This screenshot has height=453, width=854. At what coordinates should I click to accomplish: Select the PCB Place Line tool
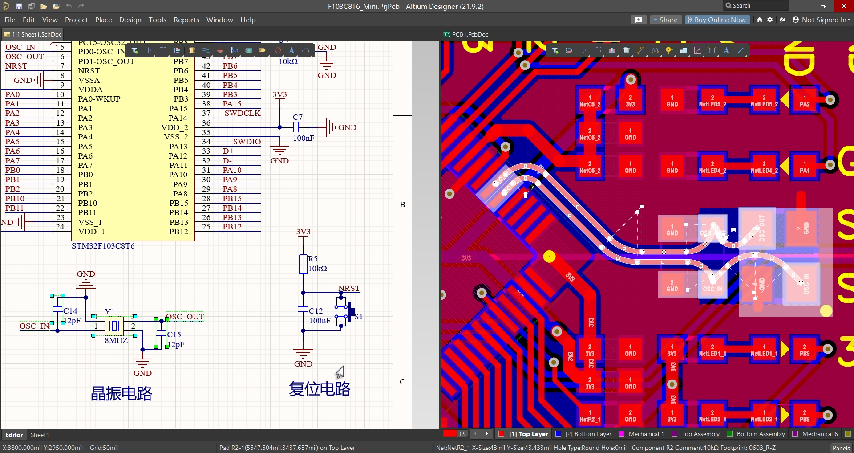pyautogui.click(x=741, y=50)
